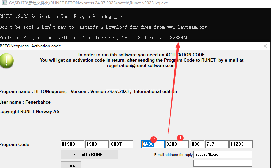Click the 'User name : Fenerbahce' text
271x168 pixels.
click(x=25, y=102)
